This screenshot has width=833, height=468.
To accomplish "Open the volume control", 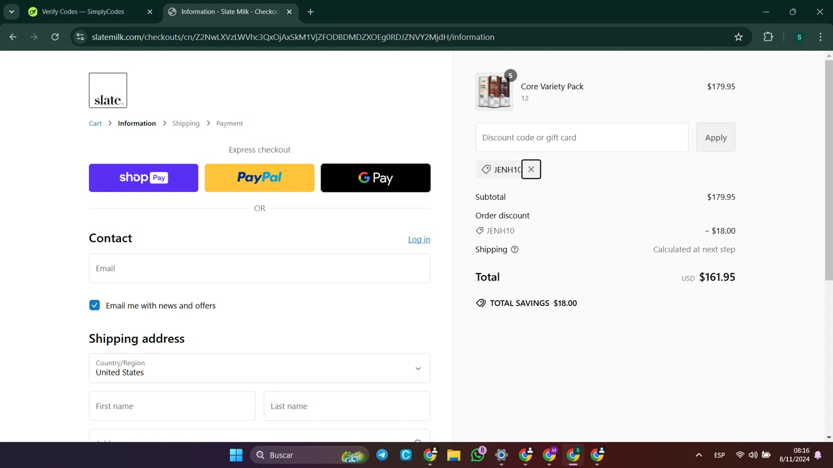I will coord(753,455).
